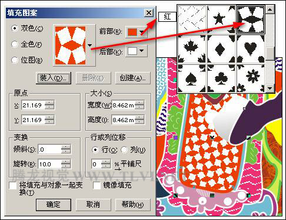Click the pattern list scrollbar thumb

tap(270, 53)
